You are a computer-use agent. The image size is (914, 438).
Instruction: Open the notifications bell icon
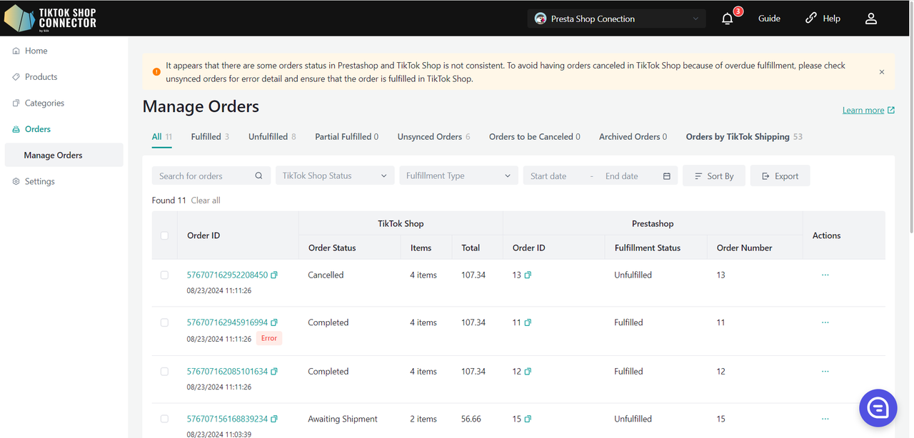pos(728,19)
